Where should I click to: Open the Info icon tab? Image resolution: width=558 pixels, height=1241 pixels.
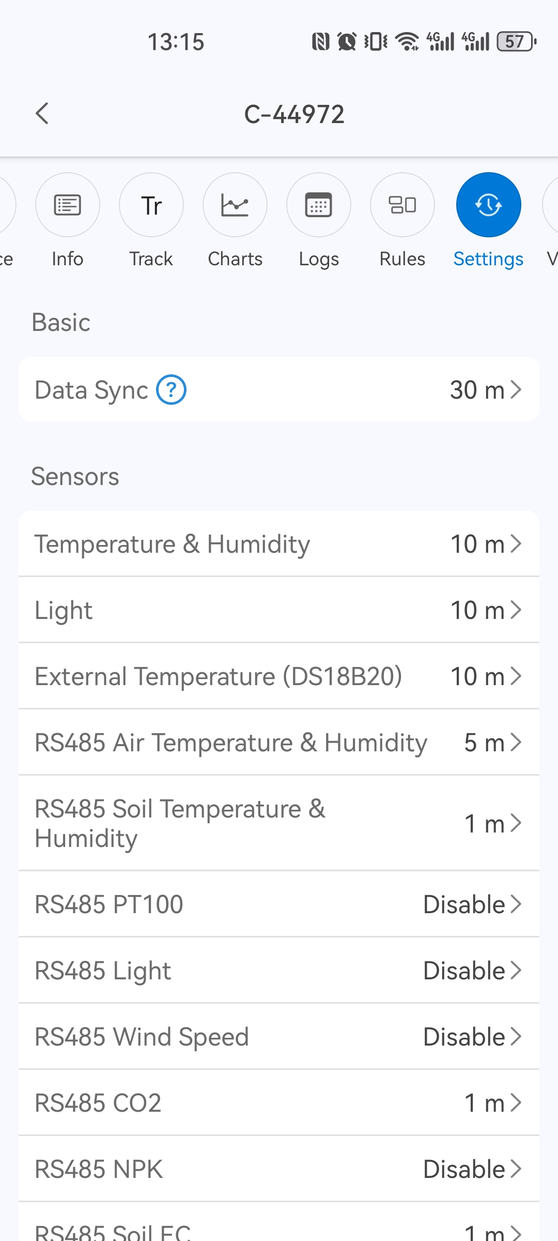pyautogui.click(x=68, y=205)
